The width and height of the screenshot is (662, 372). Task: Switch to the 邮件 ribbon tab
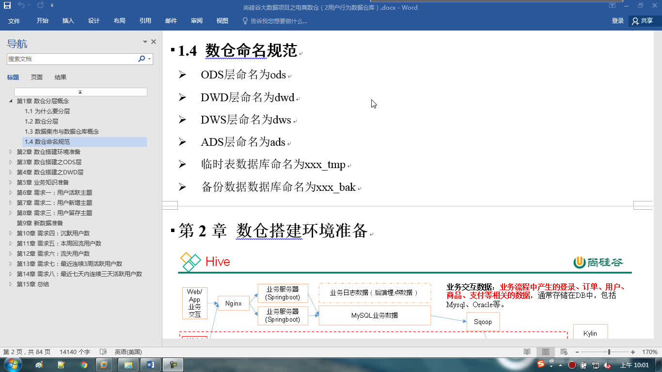pyautogui.click(x=171, y=21)
